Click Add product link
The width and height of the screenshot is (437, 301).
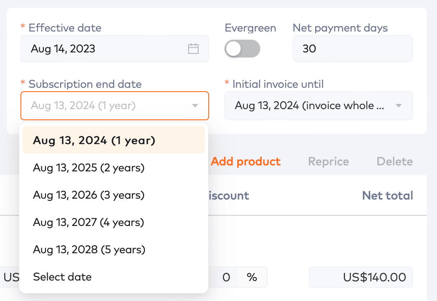coord(245,162)
